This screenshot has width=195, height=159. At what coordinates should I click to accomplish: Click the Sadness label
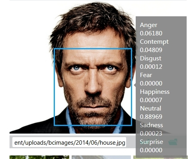click(x=151, y=125)
